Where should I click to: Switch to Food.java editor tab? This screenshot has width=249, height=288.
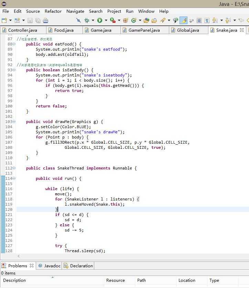(x=64, y=30)
